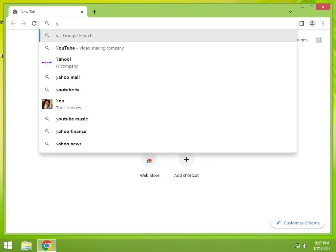Open File Explorer from the taskbar
Screen dimensions: 336x252
27,245
